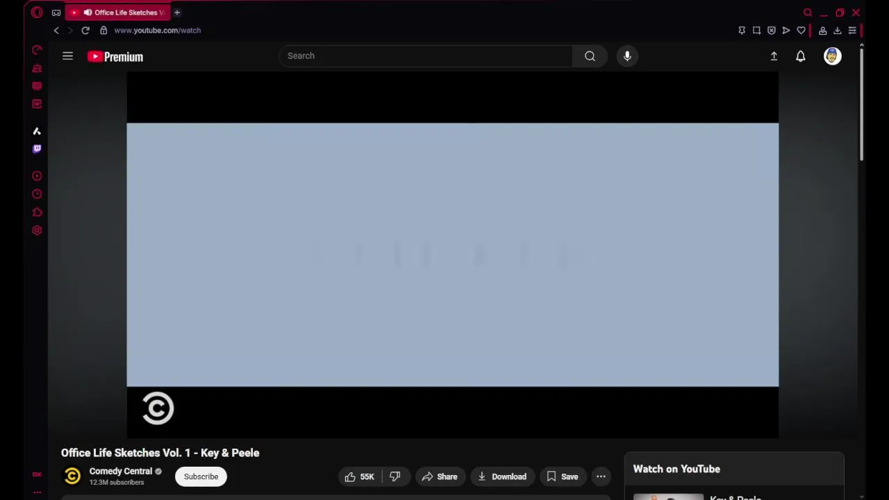The width and height of the screenshot is (889, 500).
Task: Open the Opera main menu logo
Action: tap(37, 12)
